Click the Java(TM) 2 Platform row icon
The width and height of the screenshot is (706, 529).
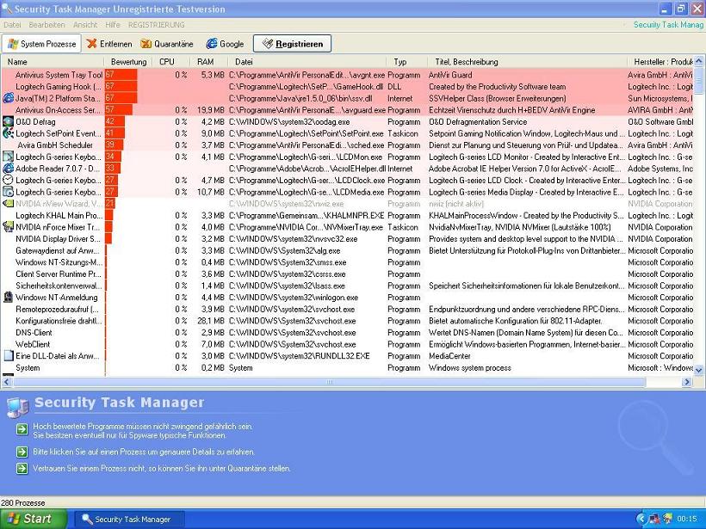click(8, 98)
